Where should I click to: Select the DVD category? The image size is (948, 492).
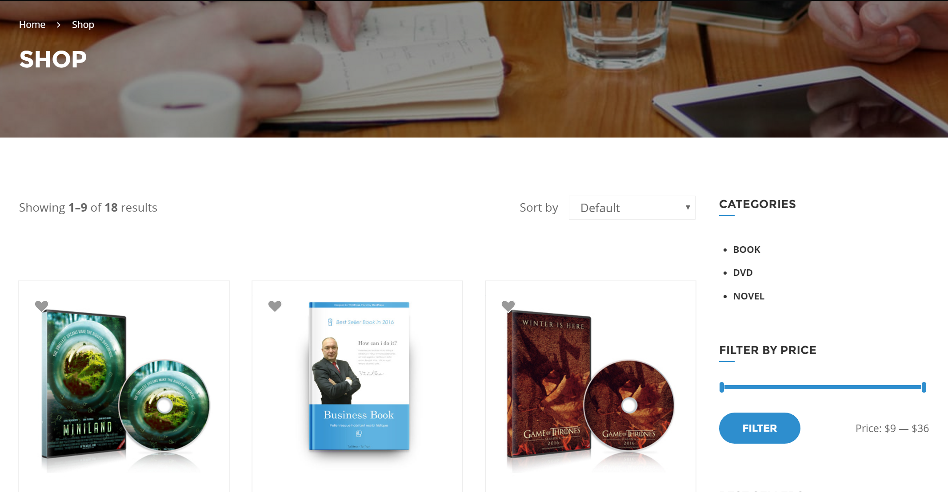pyautogui.click(x=743, y=273)
